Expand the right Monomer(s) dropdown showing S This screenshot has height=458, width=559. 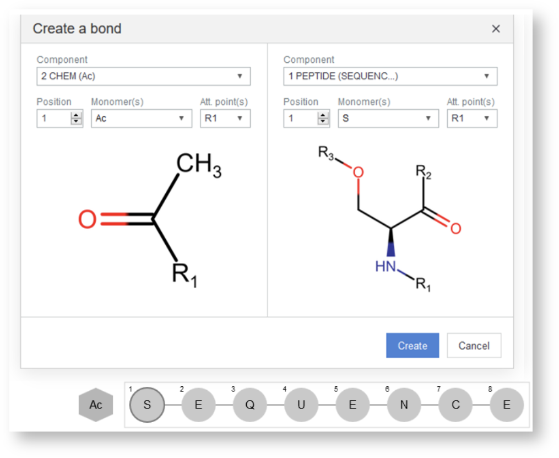(x=388, y=118)
